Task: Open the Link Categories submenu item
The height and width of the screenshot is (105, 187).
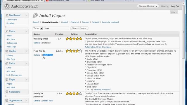Action: click(x=14, y=75)
